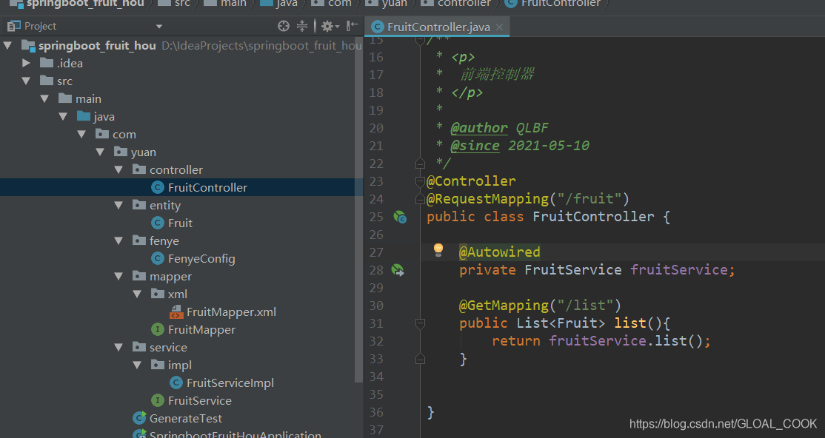Screen dimensions: 825x438
Task: Open the GenerateTest class
Action: click(185, 419)
